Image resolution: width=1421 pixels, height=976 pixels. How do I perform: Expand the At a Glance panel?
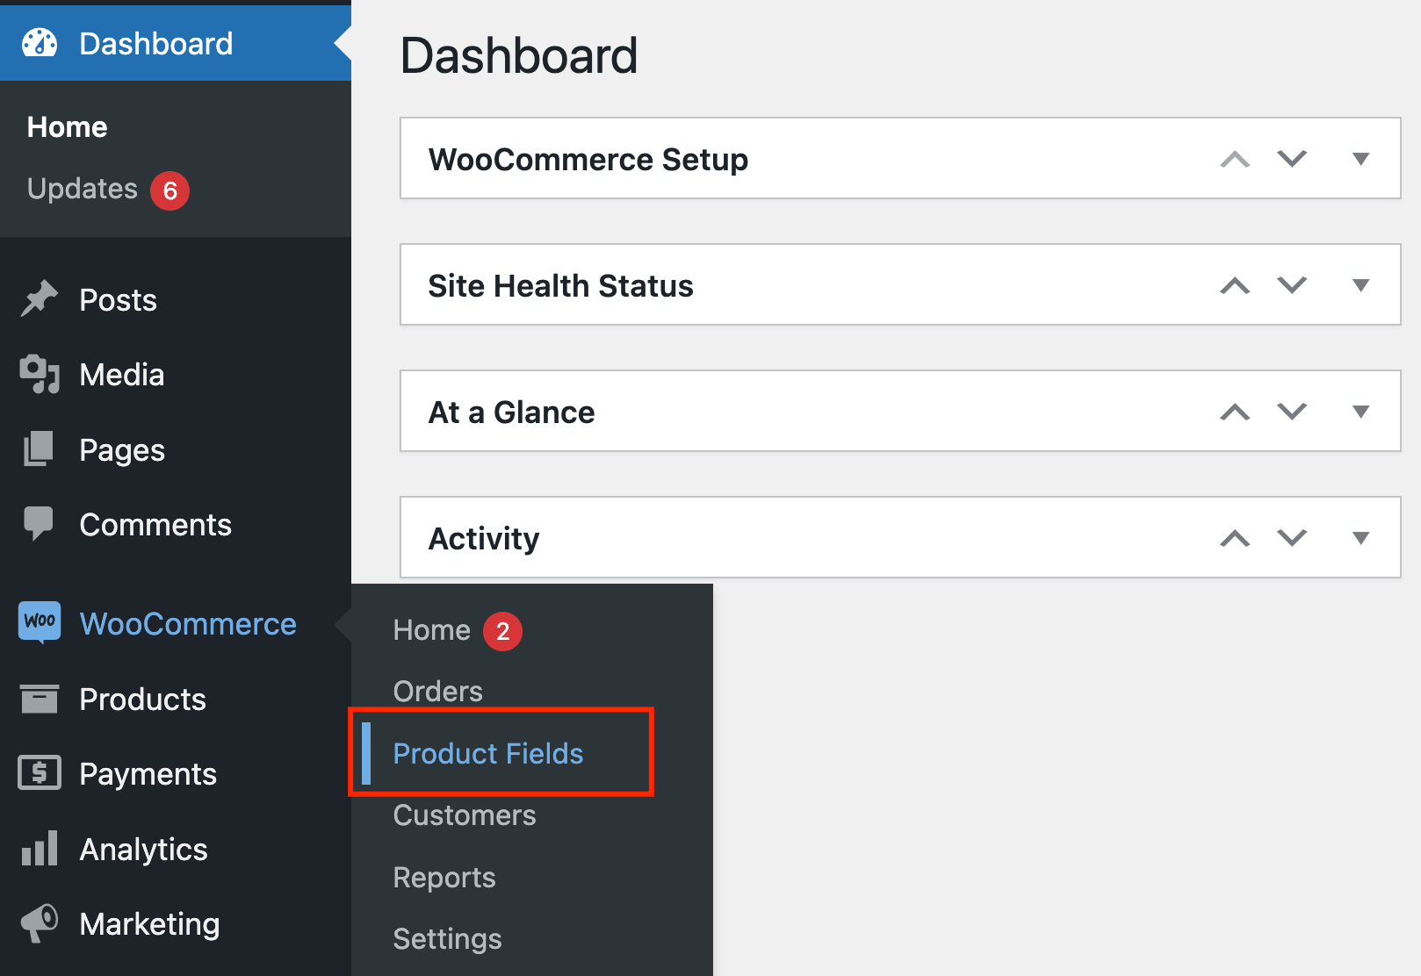coord(1360,412)
